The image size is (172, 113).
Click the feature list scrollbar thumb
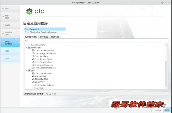pos(166,53)
